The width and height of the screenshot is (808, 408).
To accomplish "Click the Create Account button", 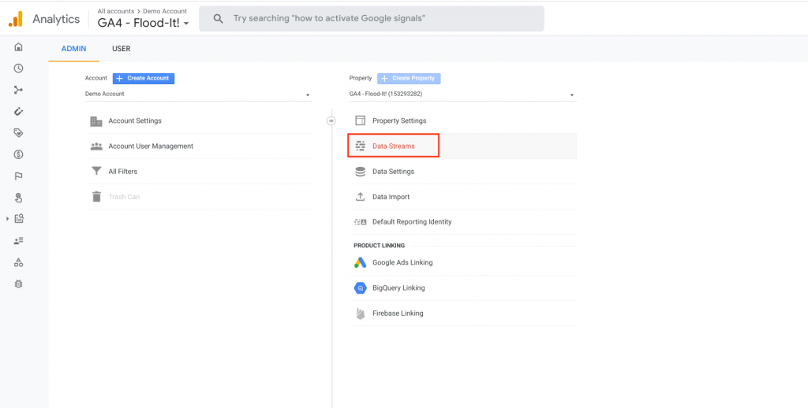I will pyautogui.click(x=144, y=78).
